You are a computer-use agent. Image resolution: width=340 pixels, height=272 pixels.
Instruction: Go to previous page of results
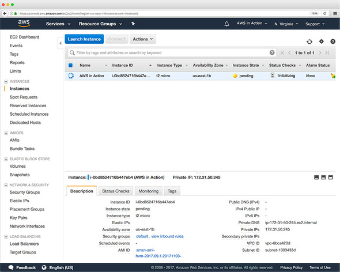point(289,52)
